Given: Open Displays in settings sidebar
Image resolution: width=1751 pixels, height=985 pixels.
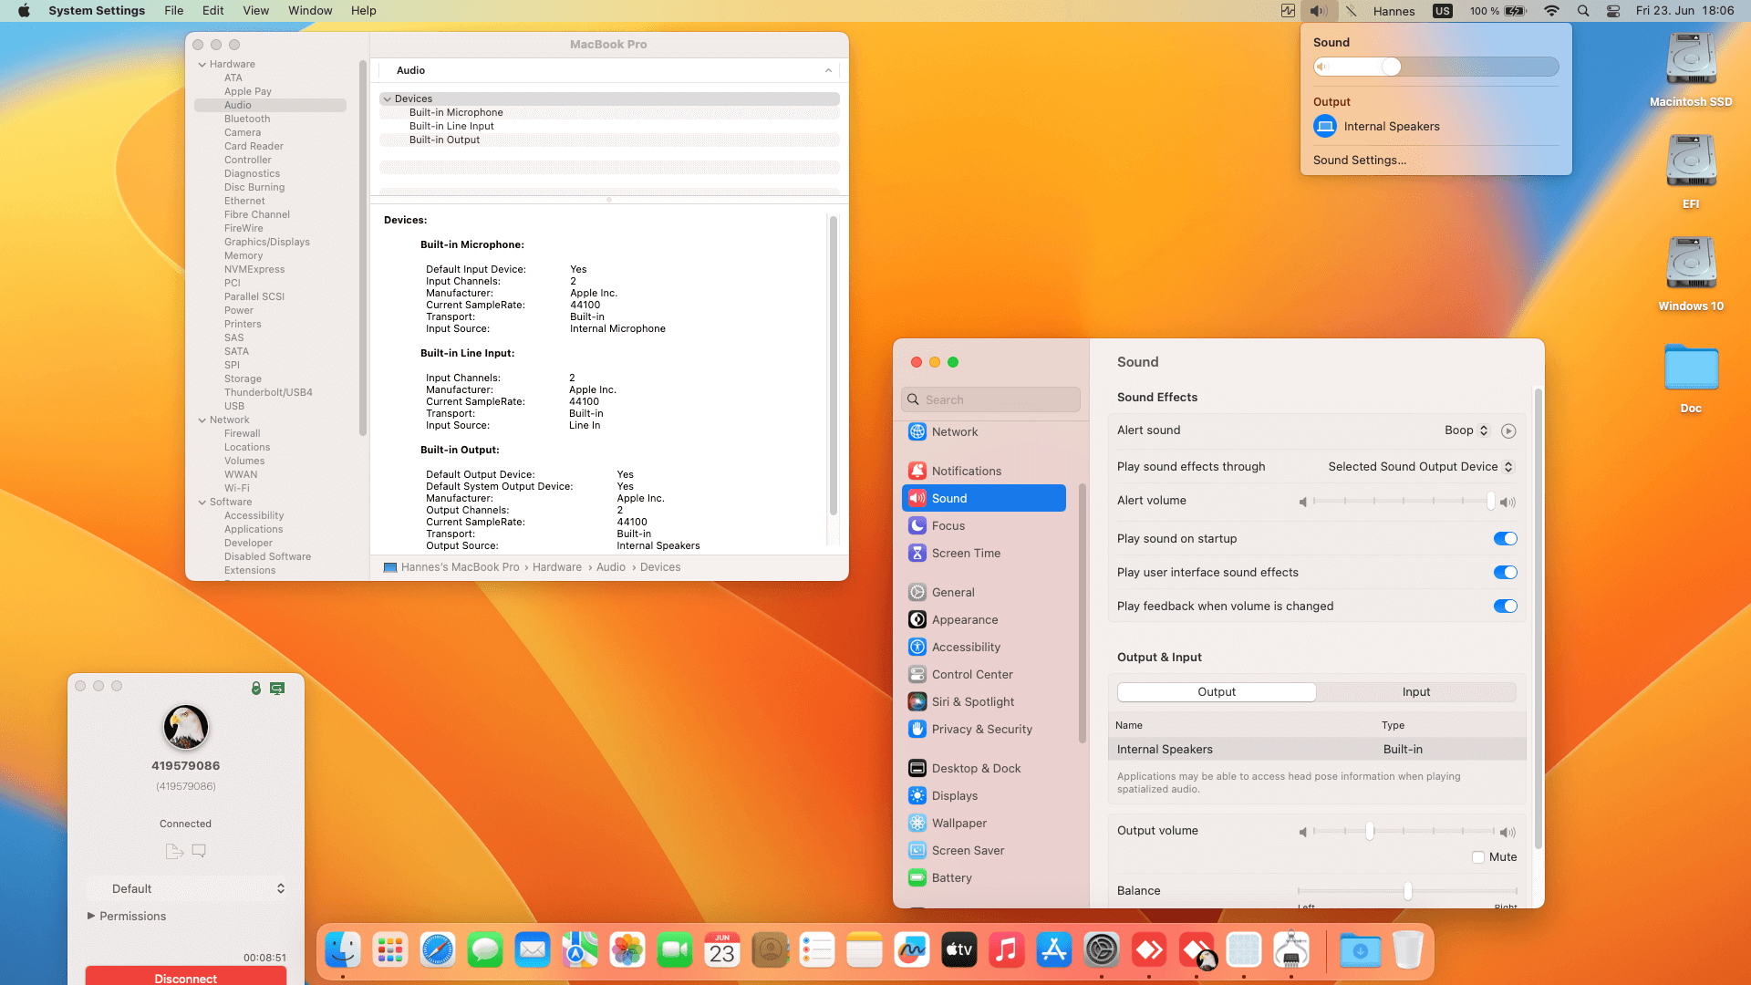Looking at the screenshot, I should [954, 795].
